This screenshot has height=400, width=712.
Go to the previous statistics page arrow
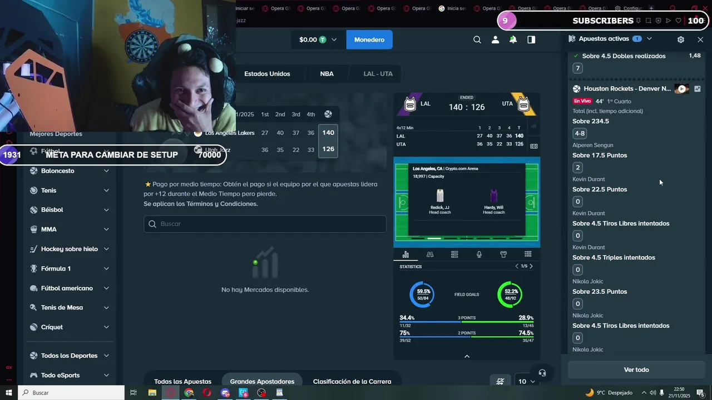coord(517,266)
